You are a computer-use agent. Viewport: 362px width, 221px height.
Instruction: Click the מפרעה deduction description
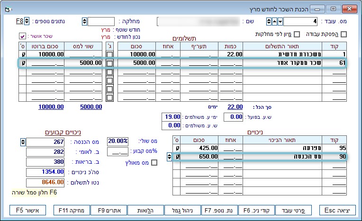[x=282, y=148]
